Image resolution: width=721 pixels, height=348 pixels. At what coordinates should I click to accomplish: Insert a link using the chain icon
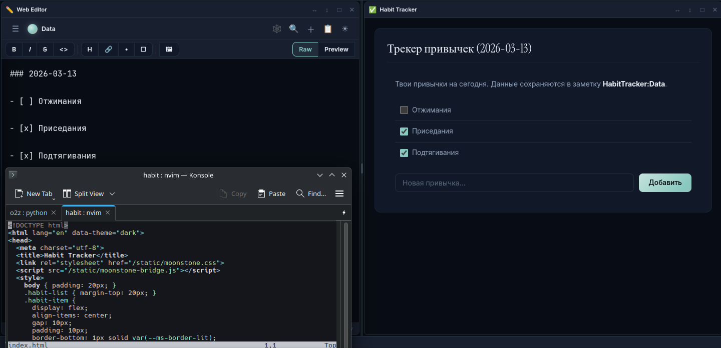[x=108, y=49]
